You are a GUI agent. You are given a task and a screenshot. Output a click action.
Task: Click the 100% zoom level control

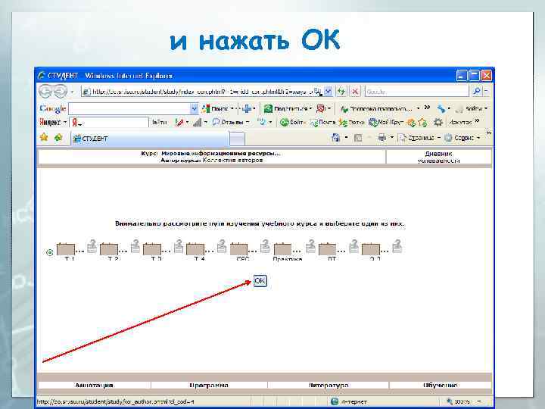(x=459, y=401)
